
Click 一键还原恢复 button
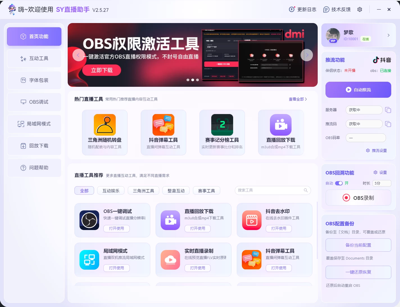point(358,272)
